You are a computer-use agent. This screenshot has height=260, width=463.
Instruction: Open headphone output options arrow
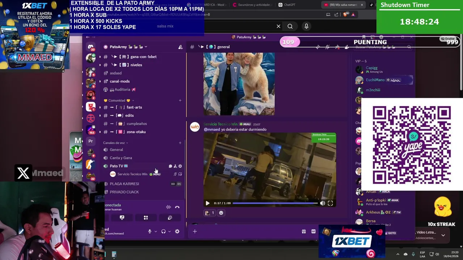pos(169,231)
